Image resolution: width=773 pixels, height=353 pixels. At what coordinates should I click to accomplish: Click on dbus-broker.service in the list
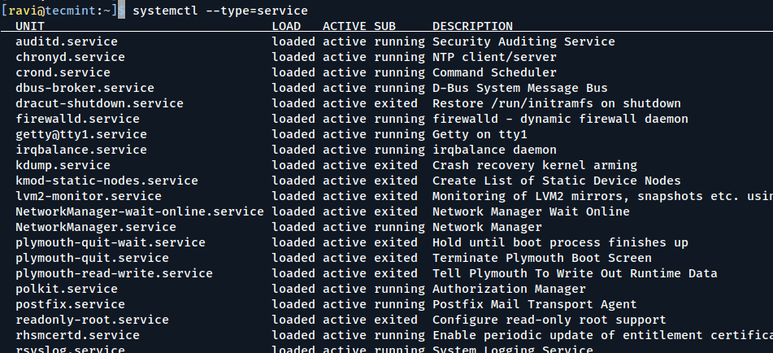point(85,88)
